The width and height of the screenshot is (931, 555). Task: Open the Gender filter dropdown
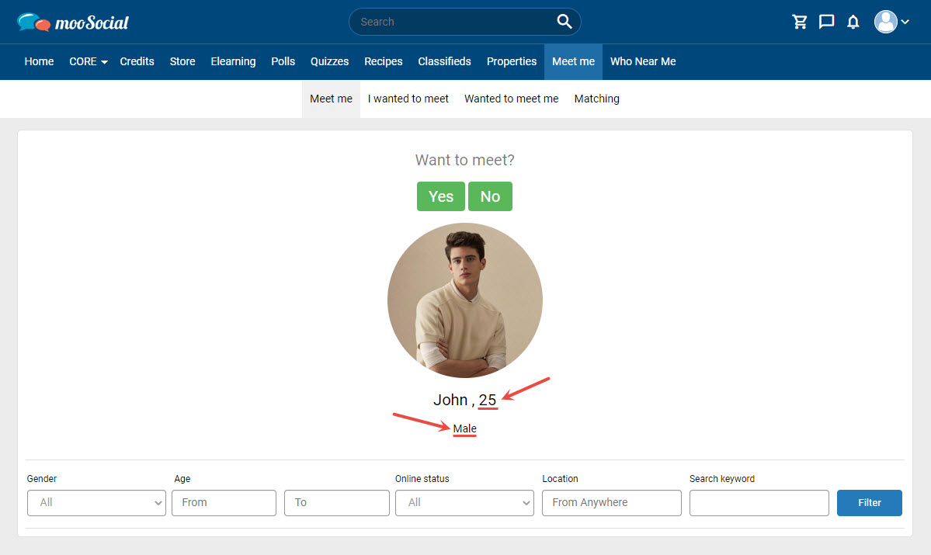click(x=97, y=503)
